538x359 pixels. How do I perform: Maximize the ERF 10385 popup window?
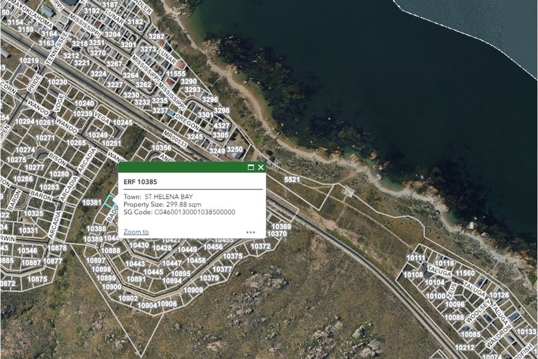click(x=251, y=167)
